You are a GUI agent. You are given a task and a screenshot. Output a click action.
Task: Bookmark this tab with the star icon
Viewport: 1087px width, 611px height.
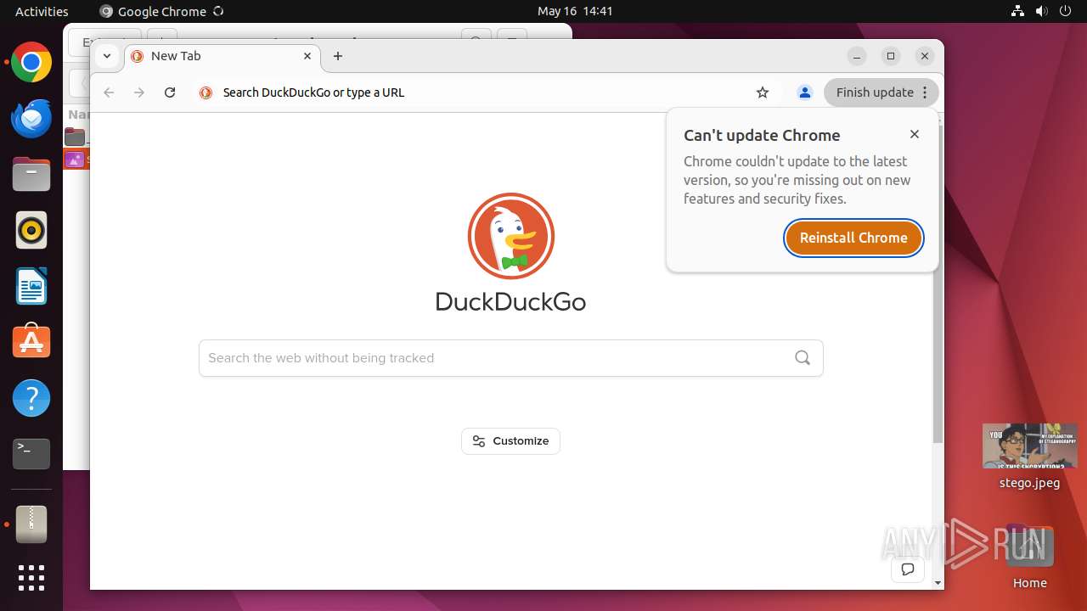(763, 92)
